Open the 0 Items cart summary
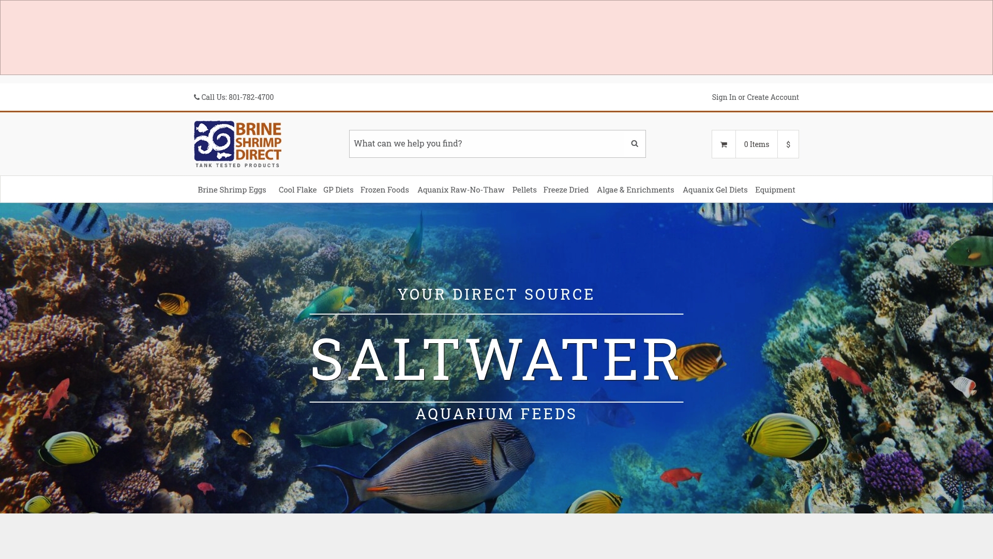 757,144
